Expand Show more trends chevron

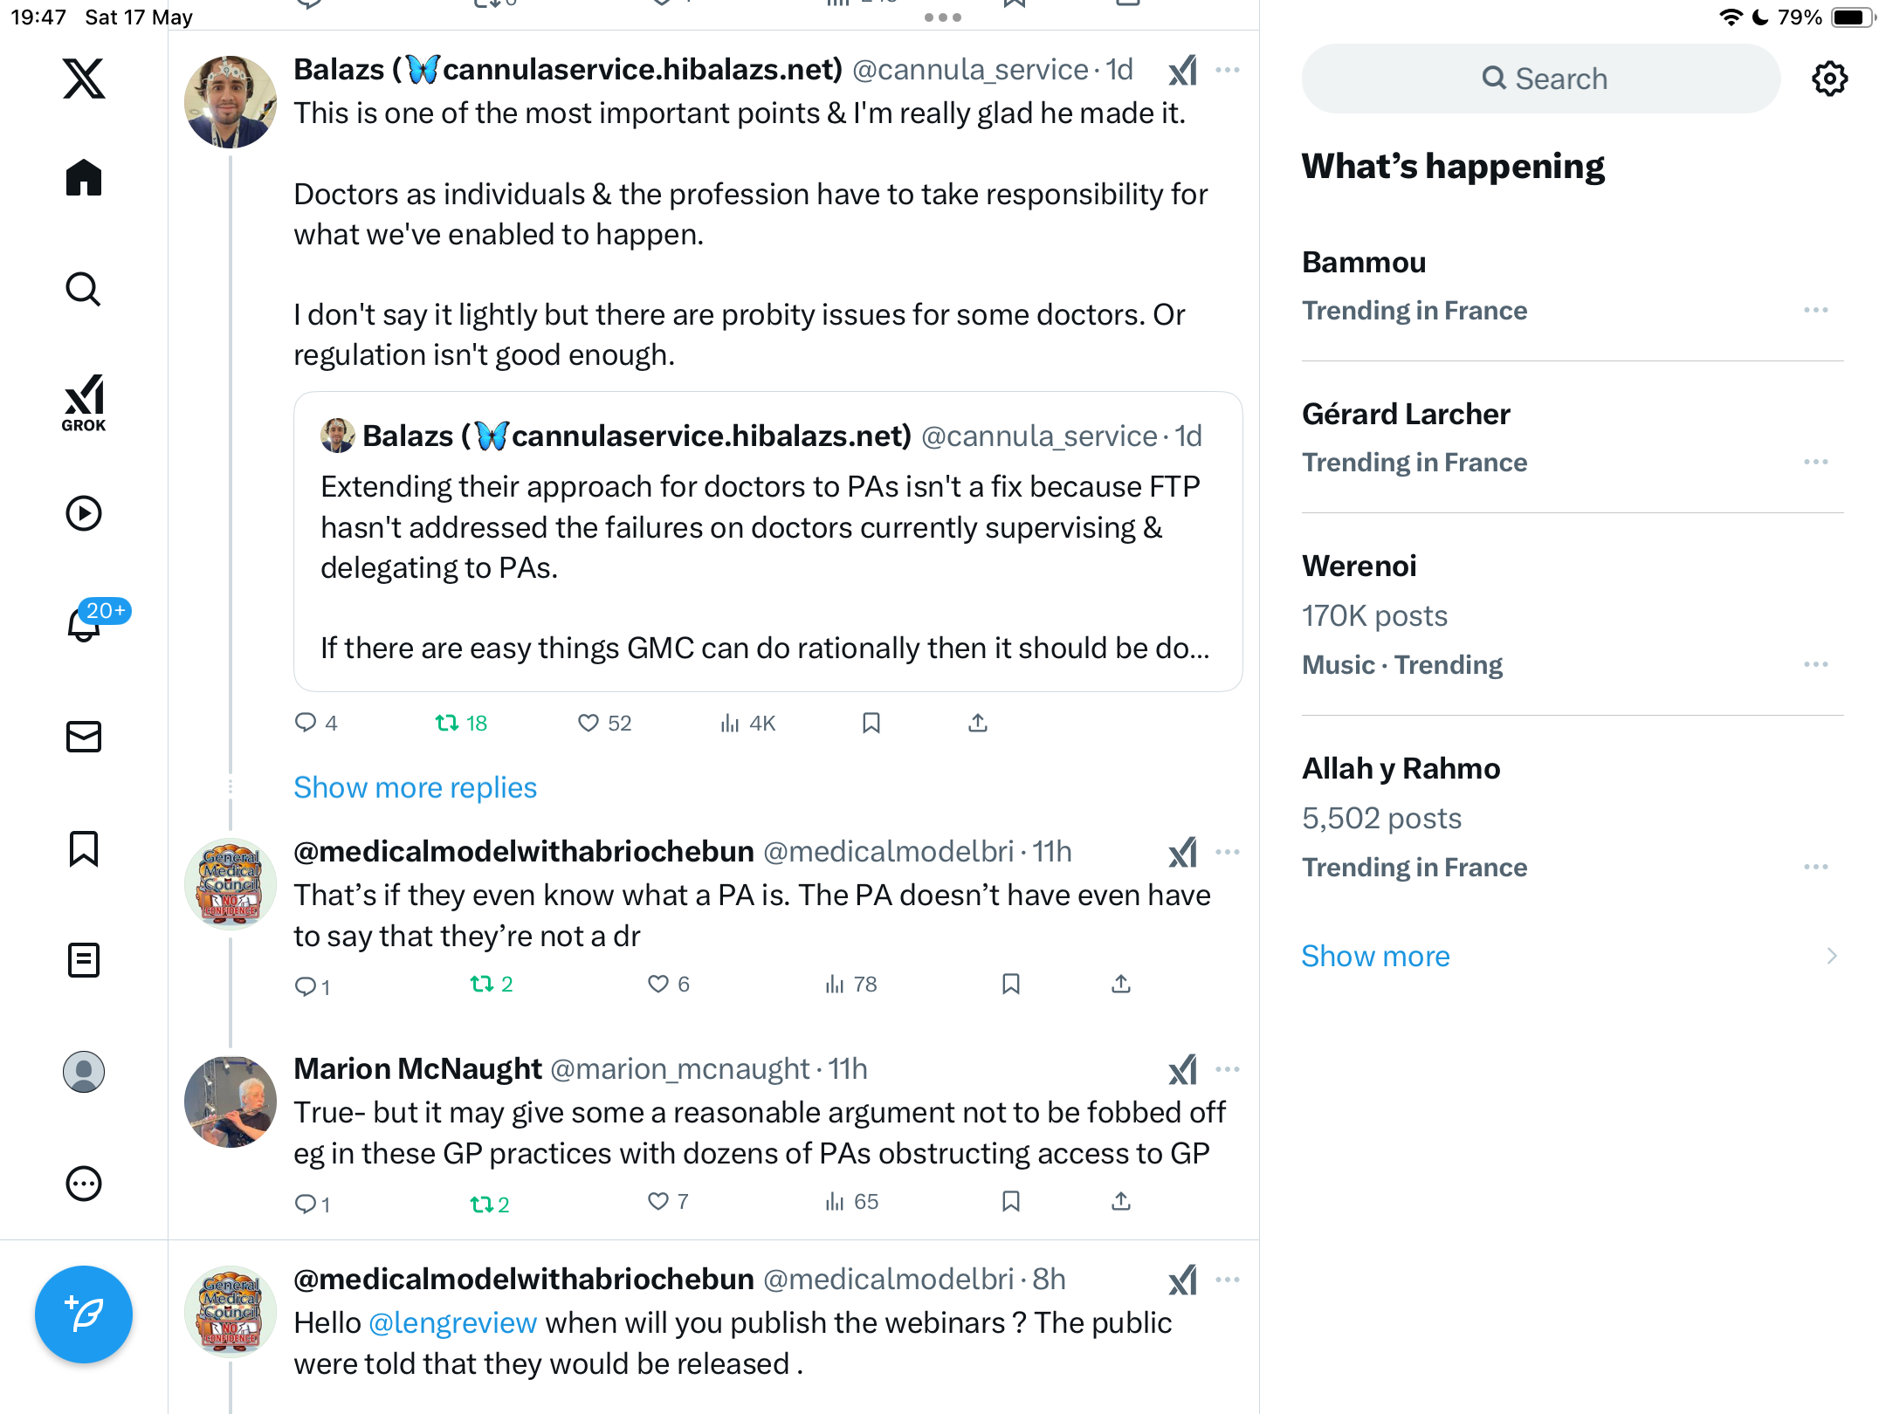coord(1832,956)
